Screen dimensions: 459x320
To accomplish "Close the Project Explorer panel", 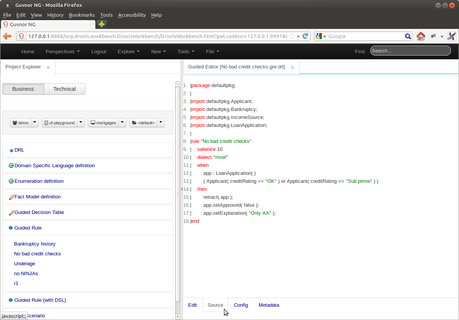I will (x=48, y=67).
